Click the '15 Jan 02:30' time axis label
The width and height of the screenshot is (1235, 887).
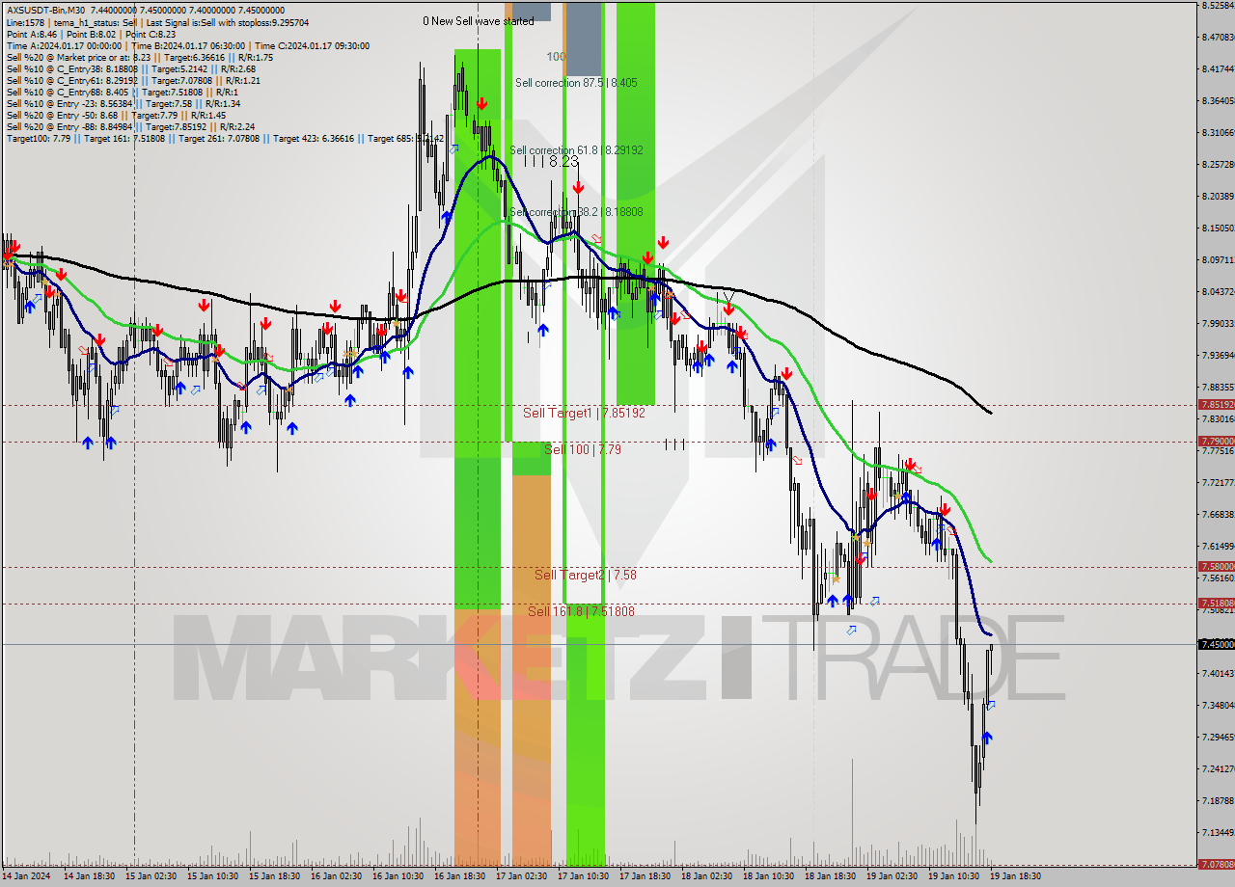tap(151, 876)
